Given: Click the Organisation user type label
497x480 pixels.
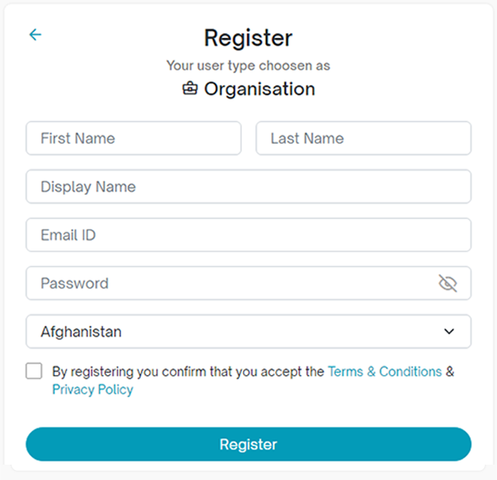Looking at the screenshot, I should pyautogui.click(x=259, y=89).
